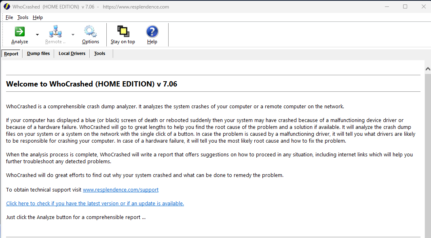Open the File menu
Screen dimensions: 431x238
(9, 17)
